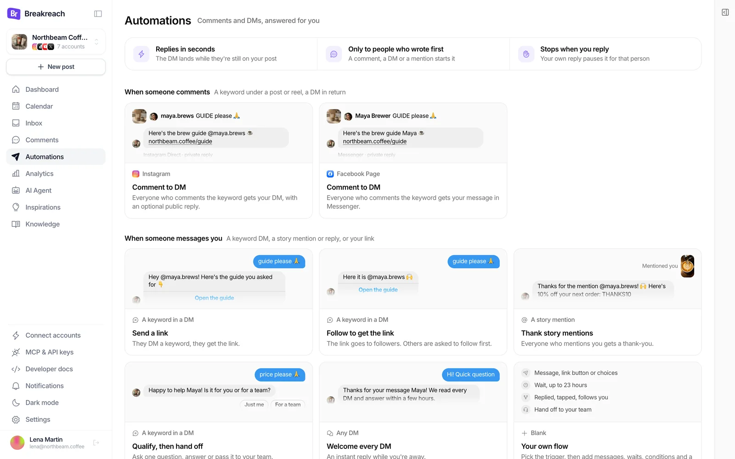Screen dimensions: 735x459
Task: Click the Analytics bar chart icon
Action: [x=16, y=174]
